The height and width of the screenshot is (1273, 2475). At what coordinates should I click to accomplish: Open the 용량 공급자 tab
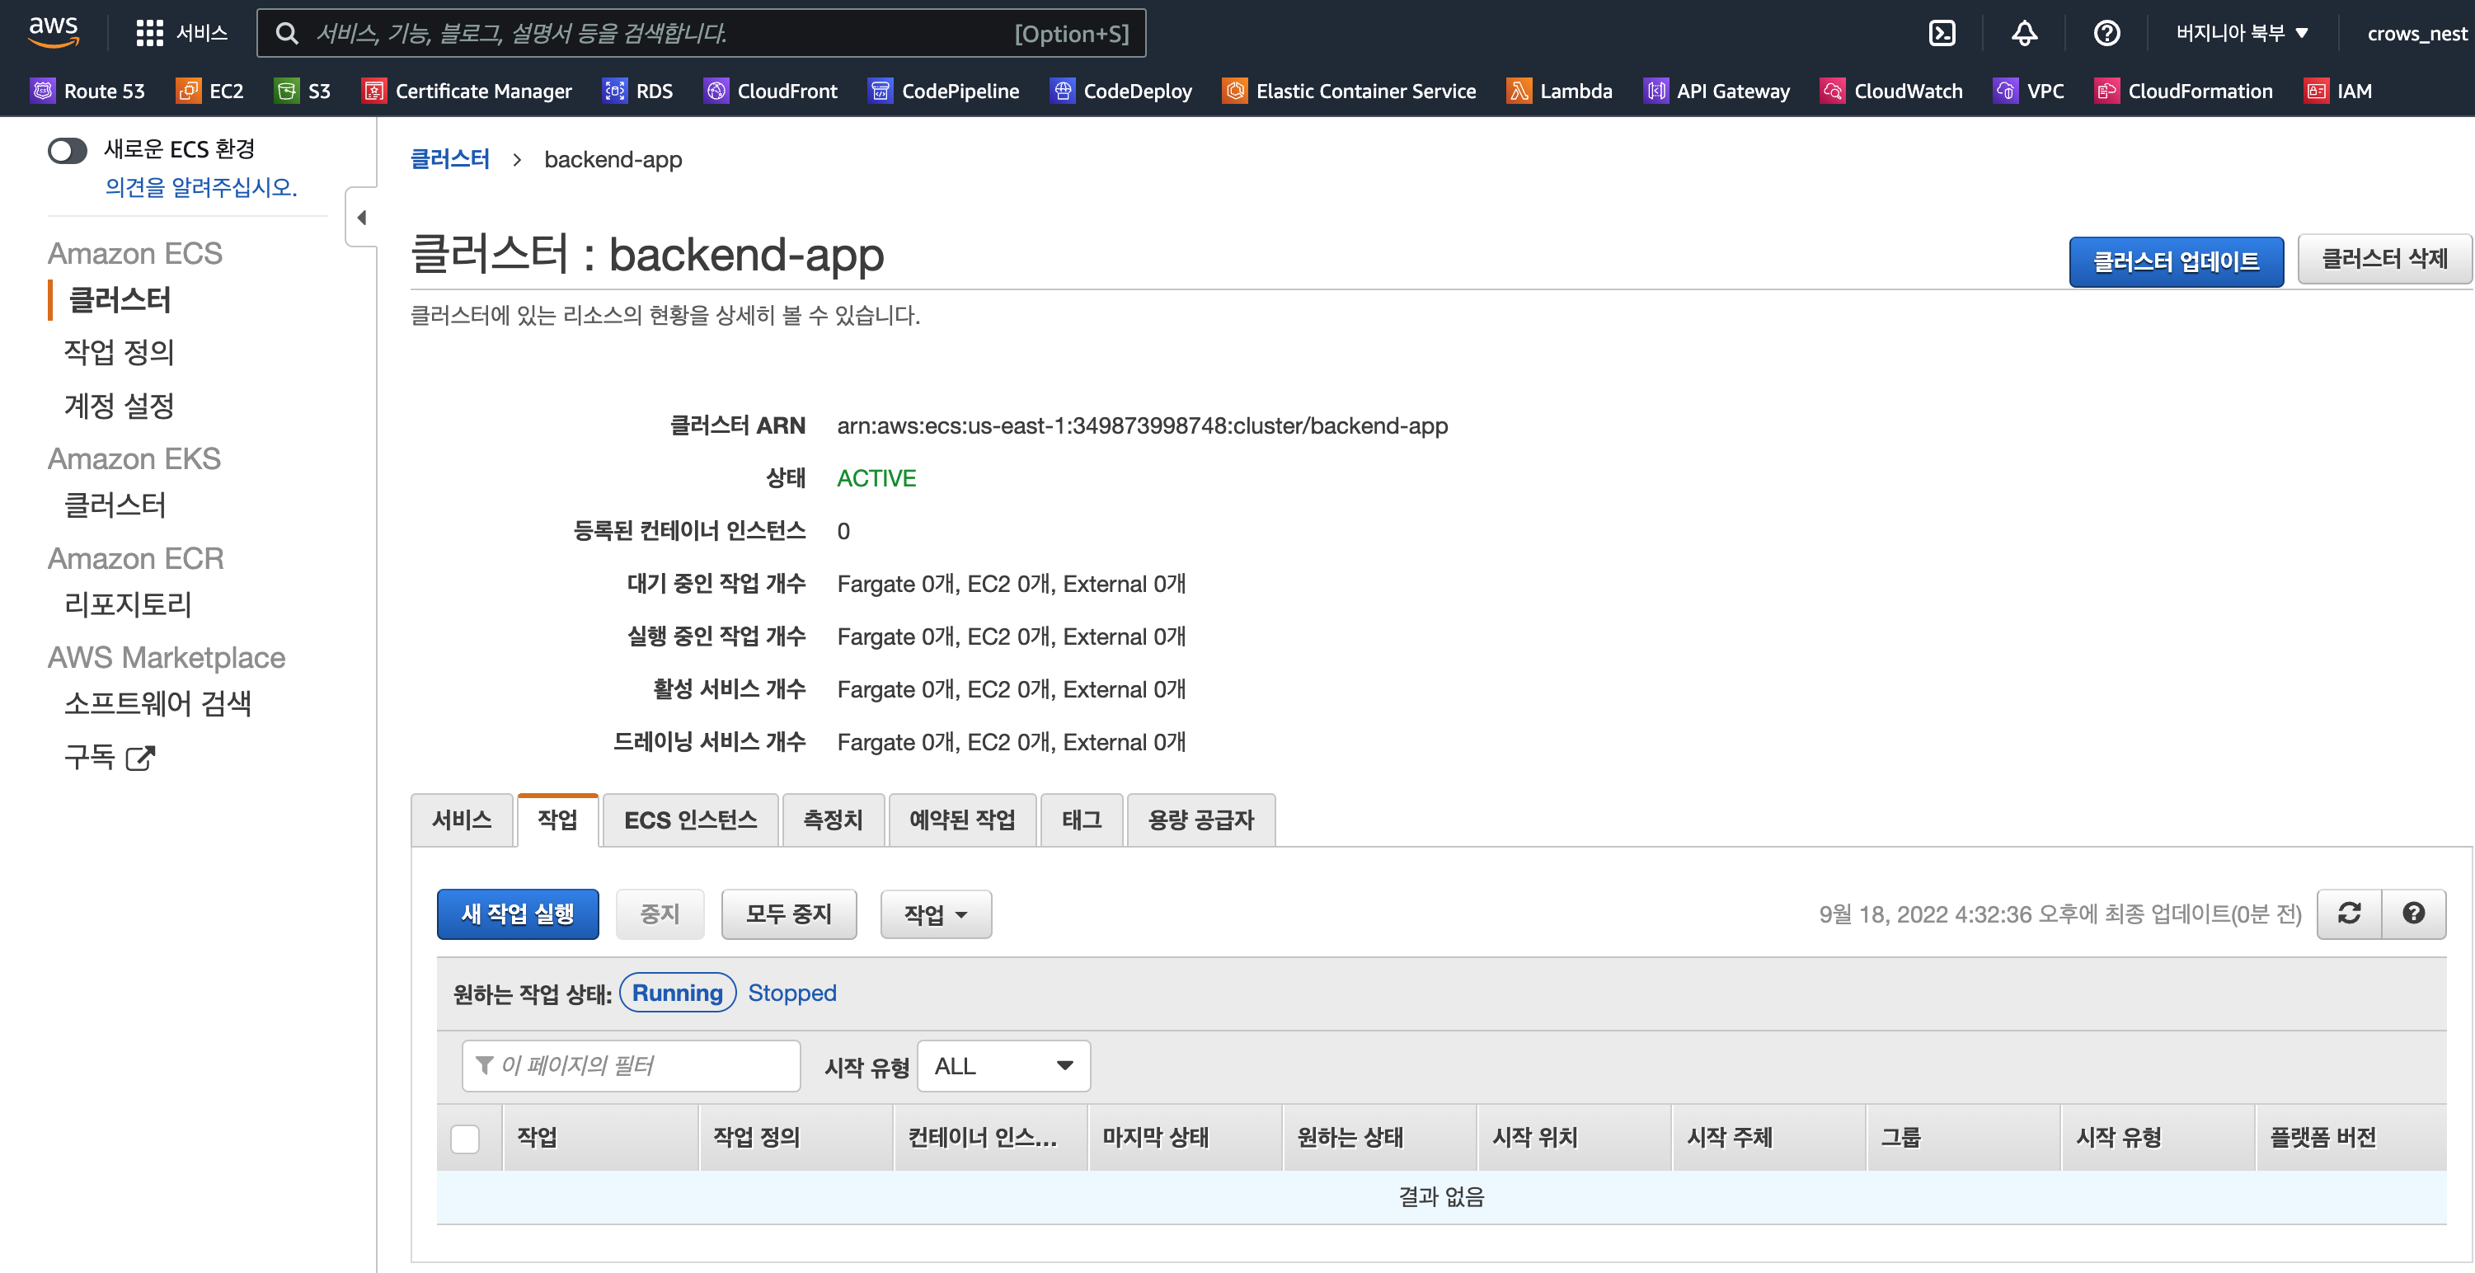[1201, 820]
